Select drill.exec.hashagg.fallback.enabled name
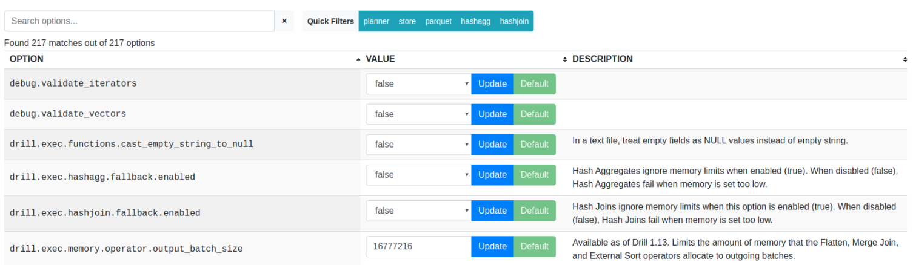 (102, 177)
